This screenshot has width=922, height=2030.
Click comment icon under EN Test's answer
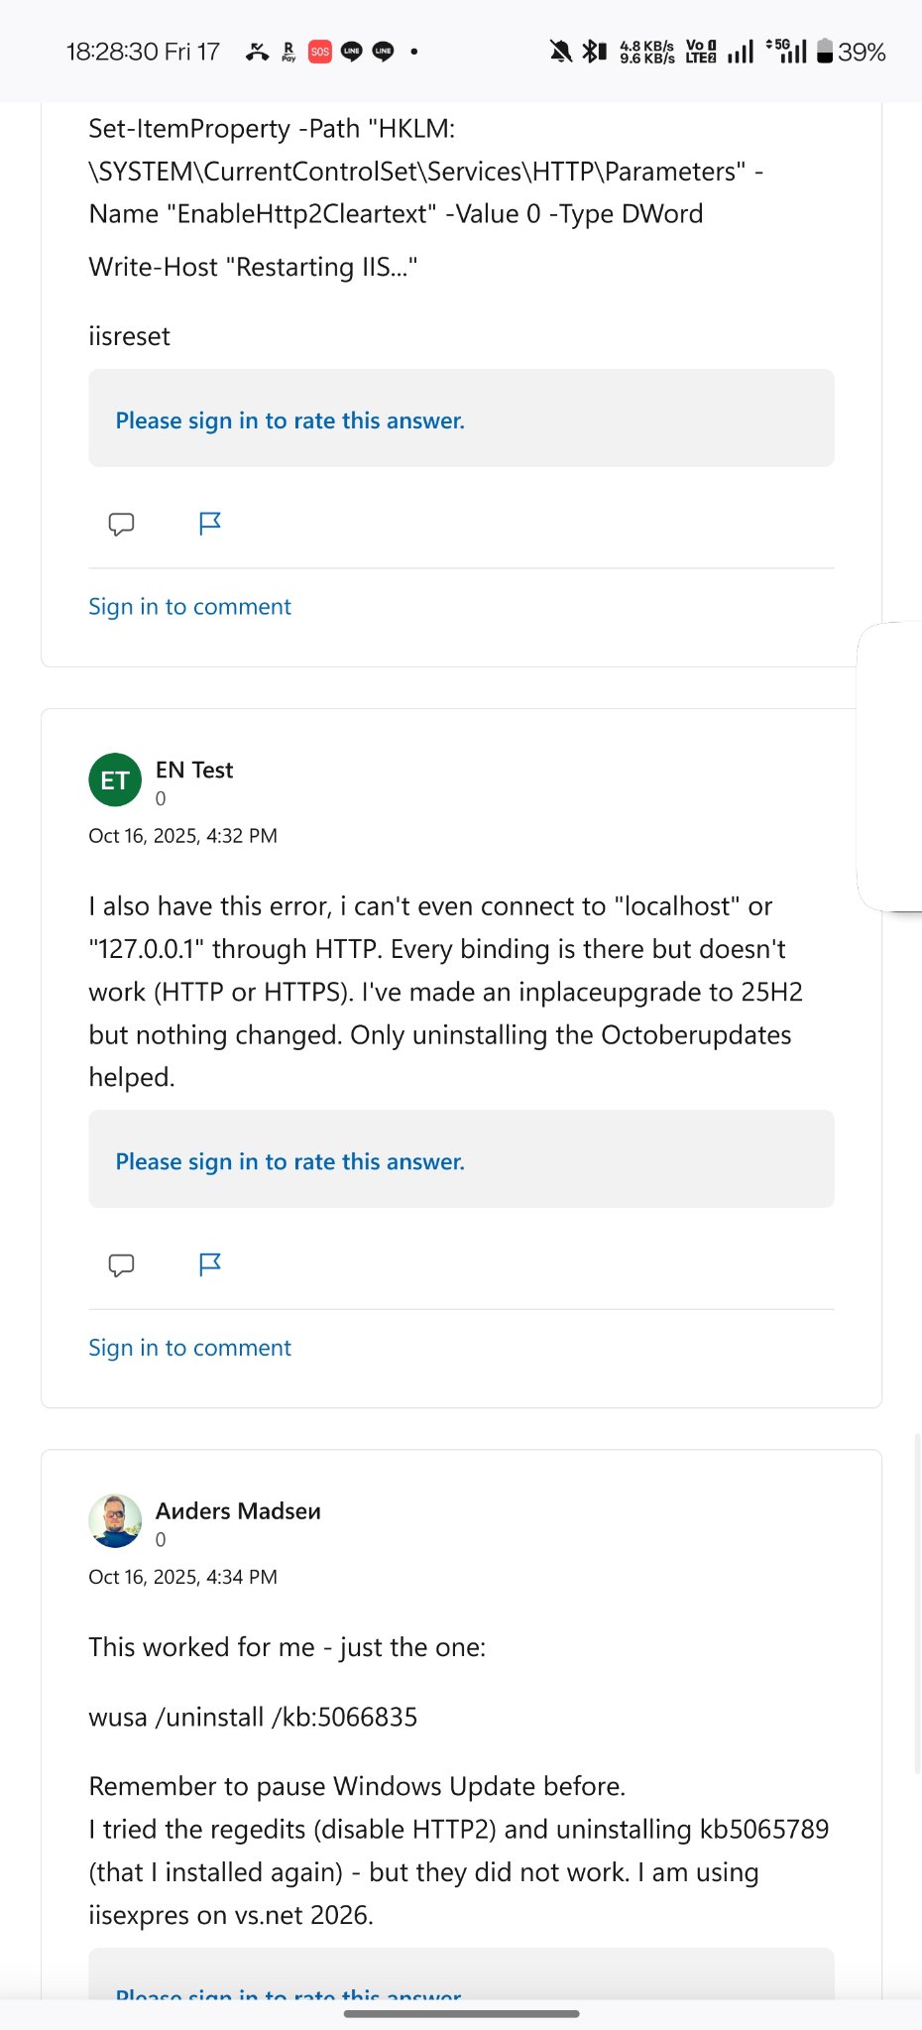click(x=121, y=1264)
